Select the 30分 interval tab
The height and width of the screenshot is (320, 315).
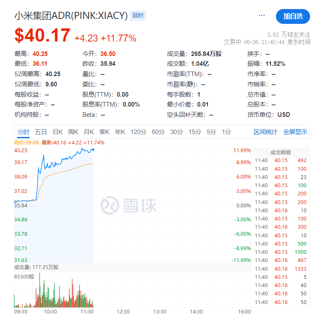pyautogui.click(x=177, y=132)
